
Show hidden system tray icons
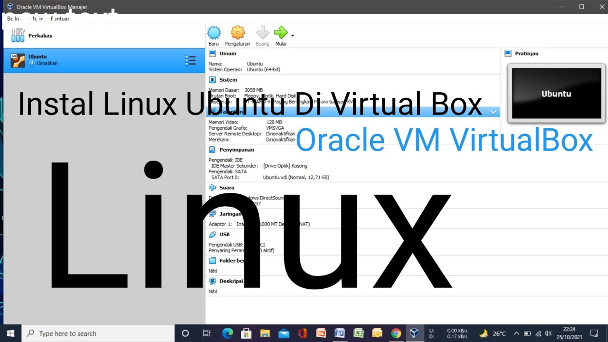516,333
